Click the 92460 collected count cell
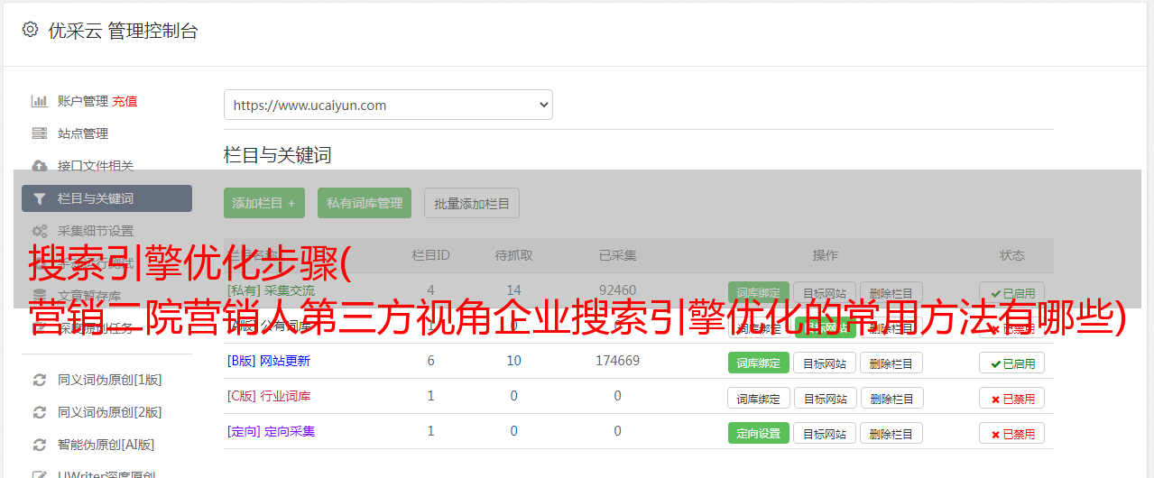 [617, 290]
